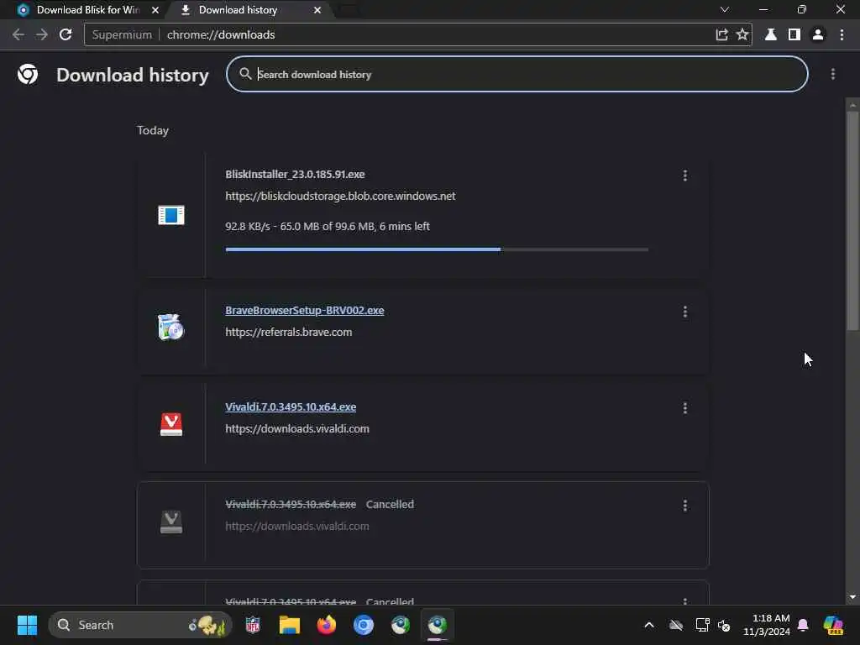Click the Supermium logo beside Download history
860x645 pixels.
point(28,74)
